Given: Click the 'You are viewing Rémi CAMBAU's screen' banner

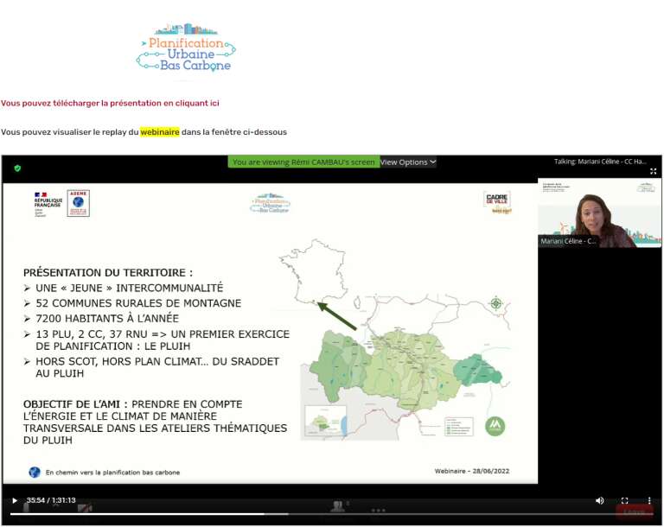Looking at the screenshot, I should click(303, 162).
